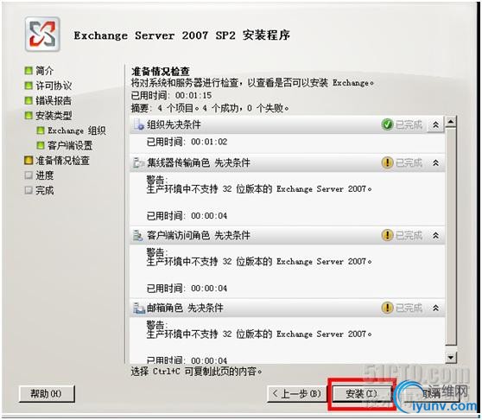Click green check status icon for 组织先决条件
Image resolution: width=482 pixels, height=420 pixels.
pyautogui.click(x=387, y=124)
